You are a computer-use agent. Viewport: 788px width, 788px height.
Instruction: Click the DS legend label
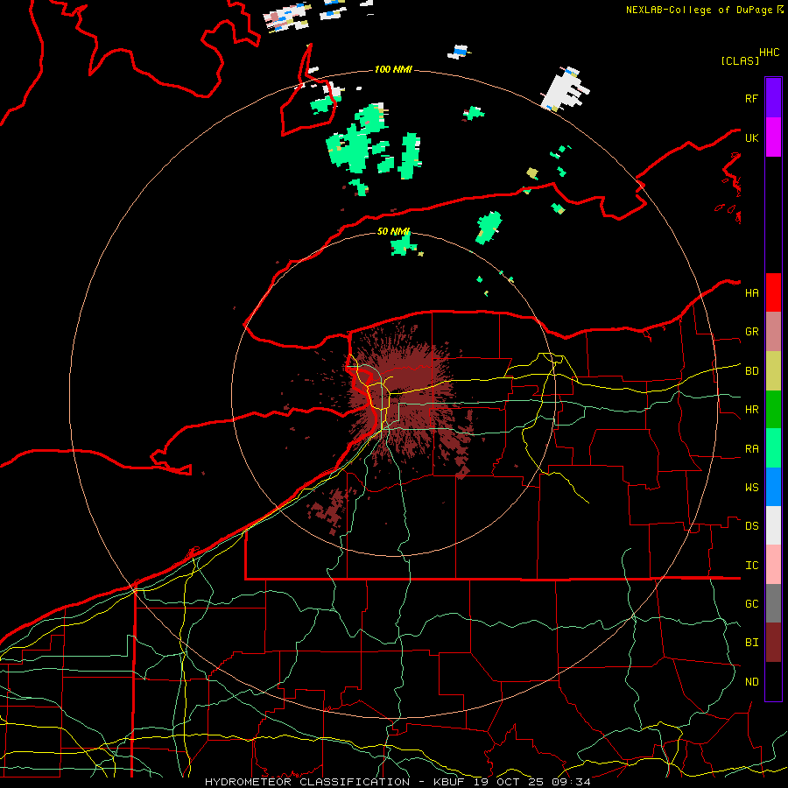[751, 526]
